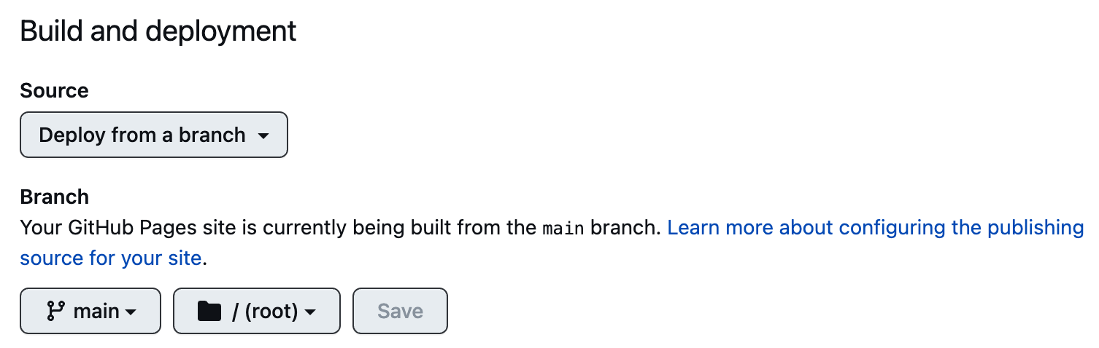1099x348 pixels.
Task: Click the "Branch" section label
Action: [54, 197]
